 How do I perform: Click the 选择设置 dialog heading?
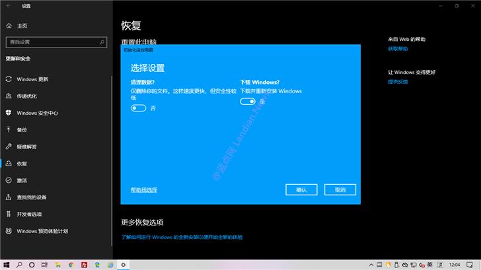pyautogui.click(x=147, y=68)
